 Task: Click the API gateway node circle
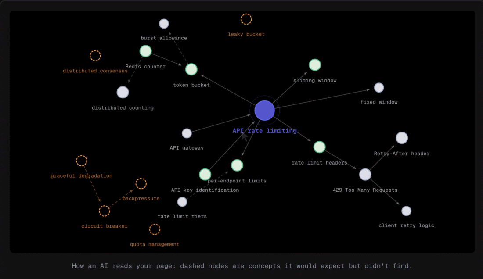pos(187,133)
